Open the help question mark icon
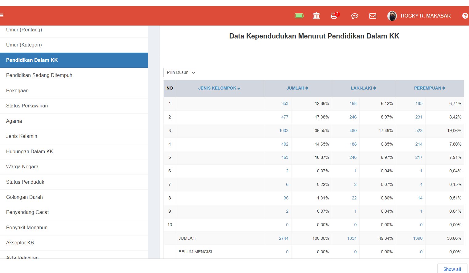This screenshot has width=469, height=273. [465, 16]
